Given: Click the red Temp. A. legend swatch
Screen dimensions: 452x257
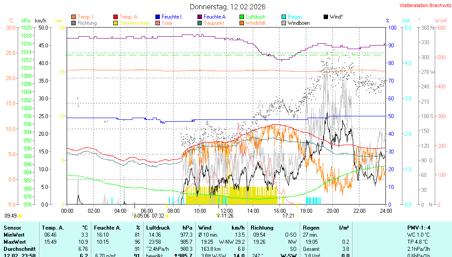Looking at the screenshot, I should pos(116,17).
